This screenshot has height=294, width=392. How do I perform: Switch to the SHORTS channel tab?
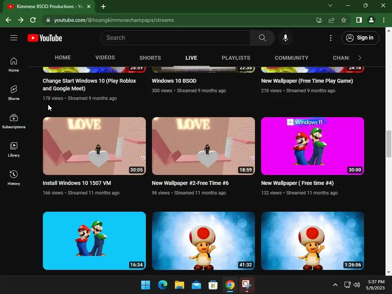[x=150, y=58]
